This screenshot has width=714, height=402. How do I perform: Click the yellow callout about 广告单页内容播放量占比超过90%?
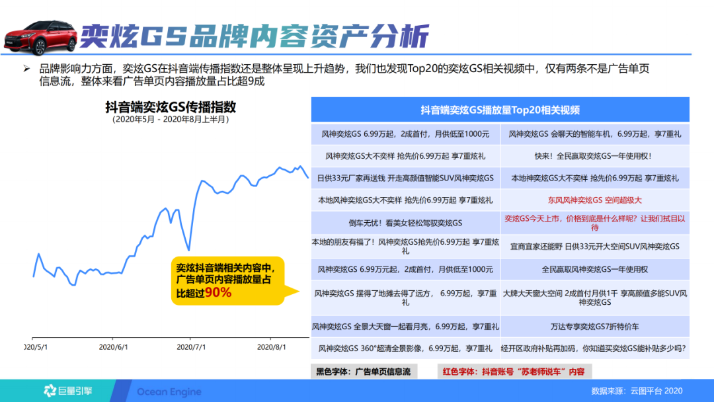pyautogui.click(x=233, y=280)
